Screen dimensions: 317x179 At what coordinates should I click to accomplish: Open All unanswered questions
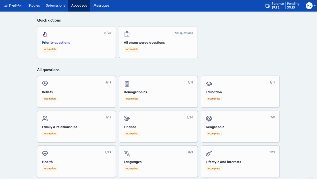144,42
